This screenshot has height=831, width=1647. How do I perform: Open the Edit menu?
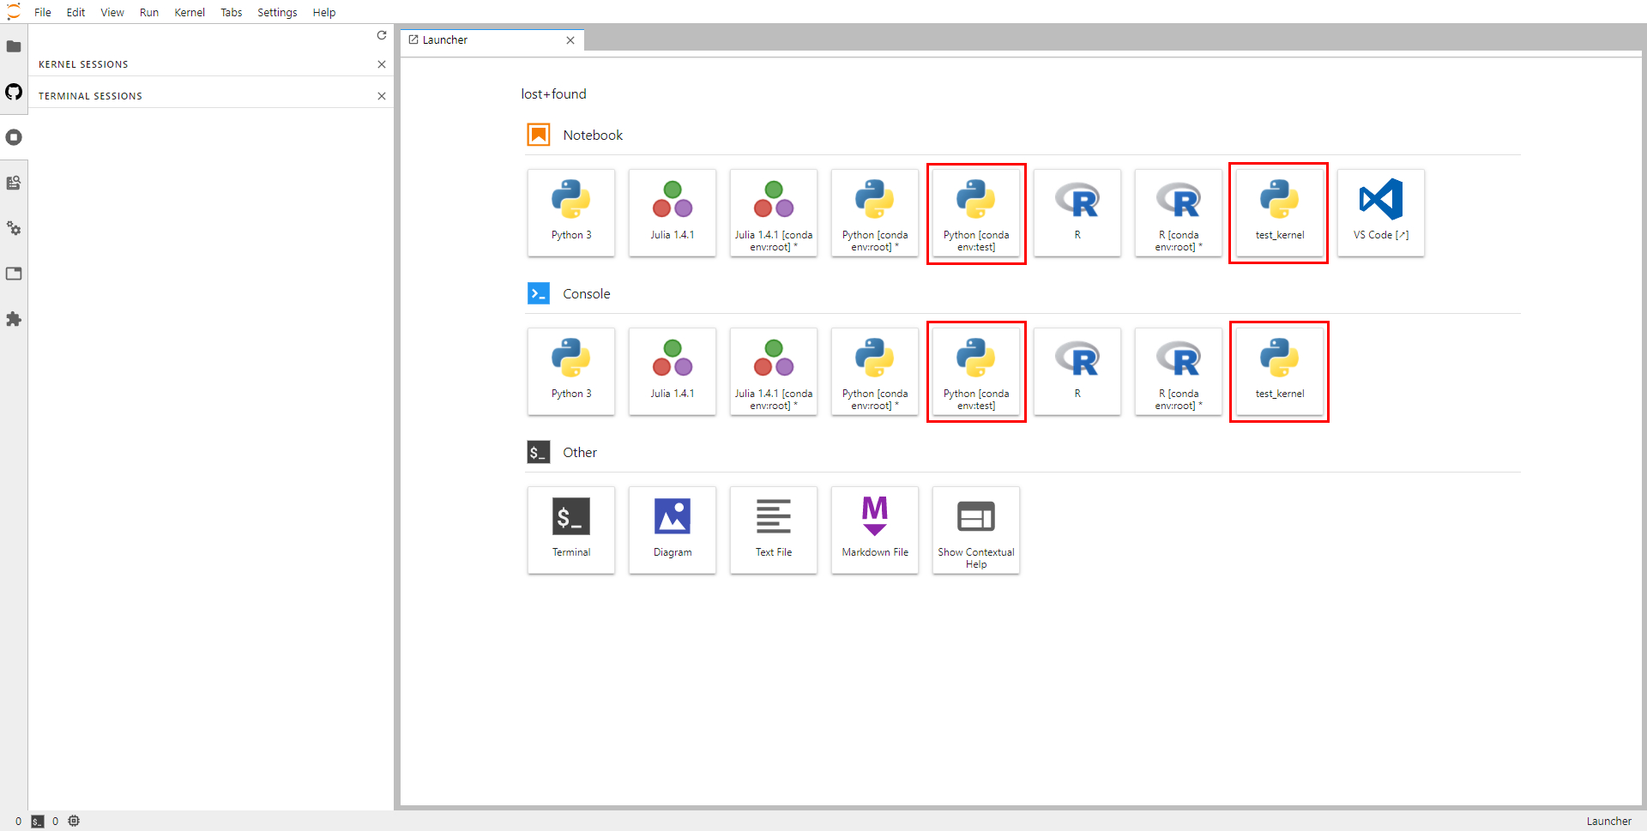tap(75, 12)
